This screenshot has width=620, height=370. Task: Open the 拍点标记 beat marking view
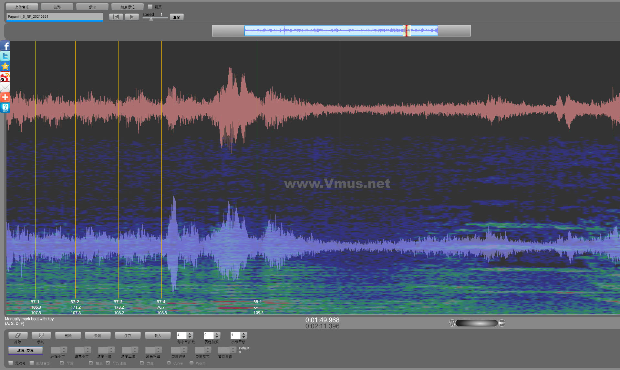tap(128, 7)
